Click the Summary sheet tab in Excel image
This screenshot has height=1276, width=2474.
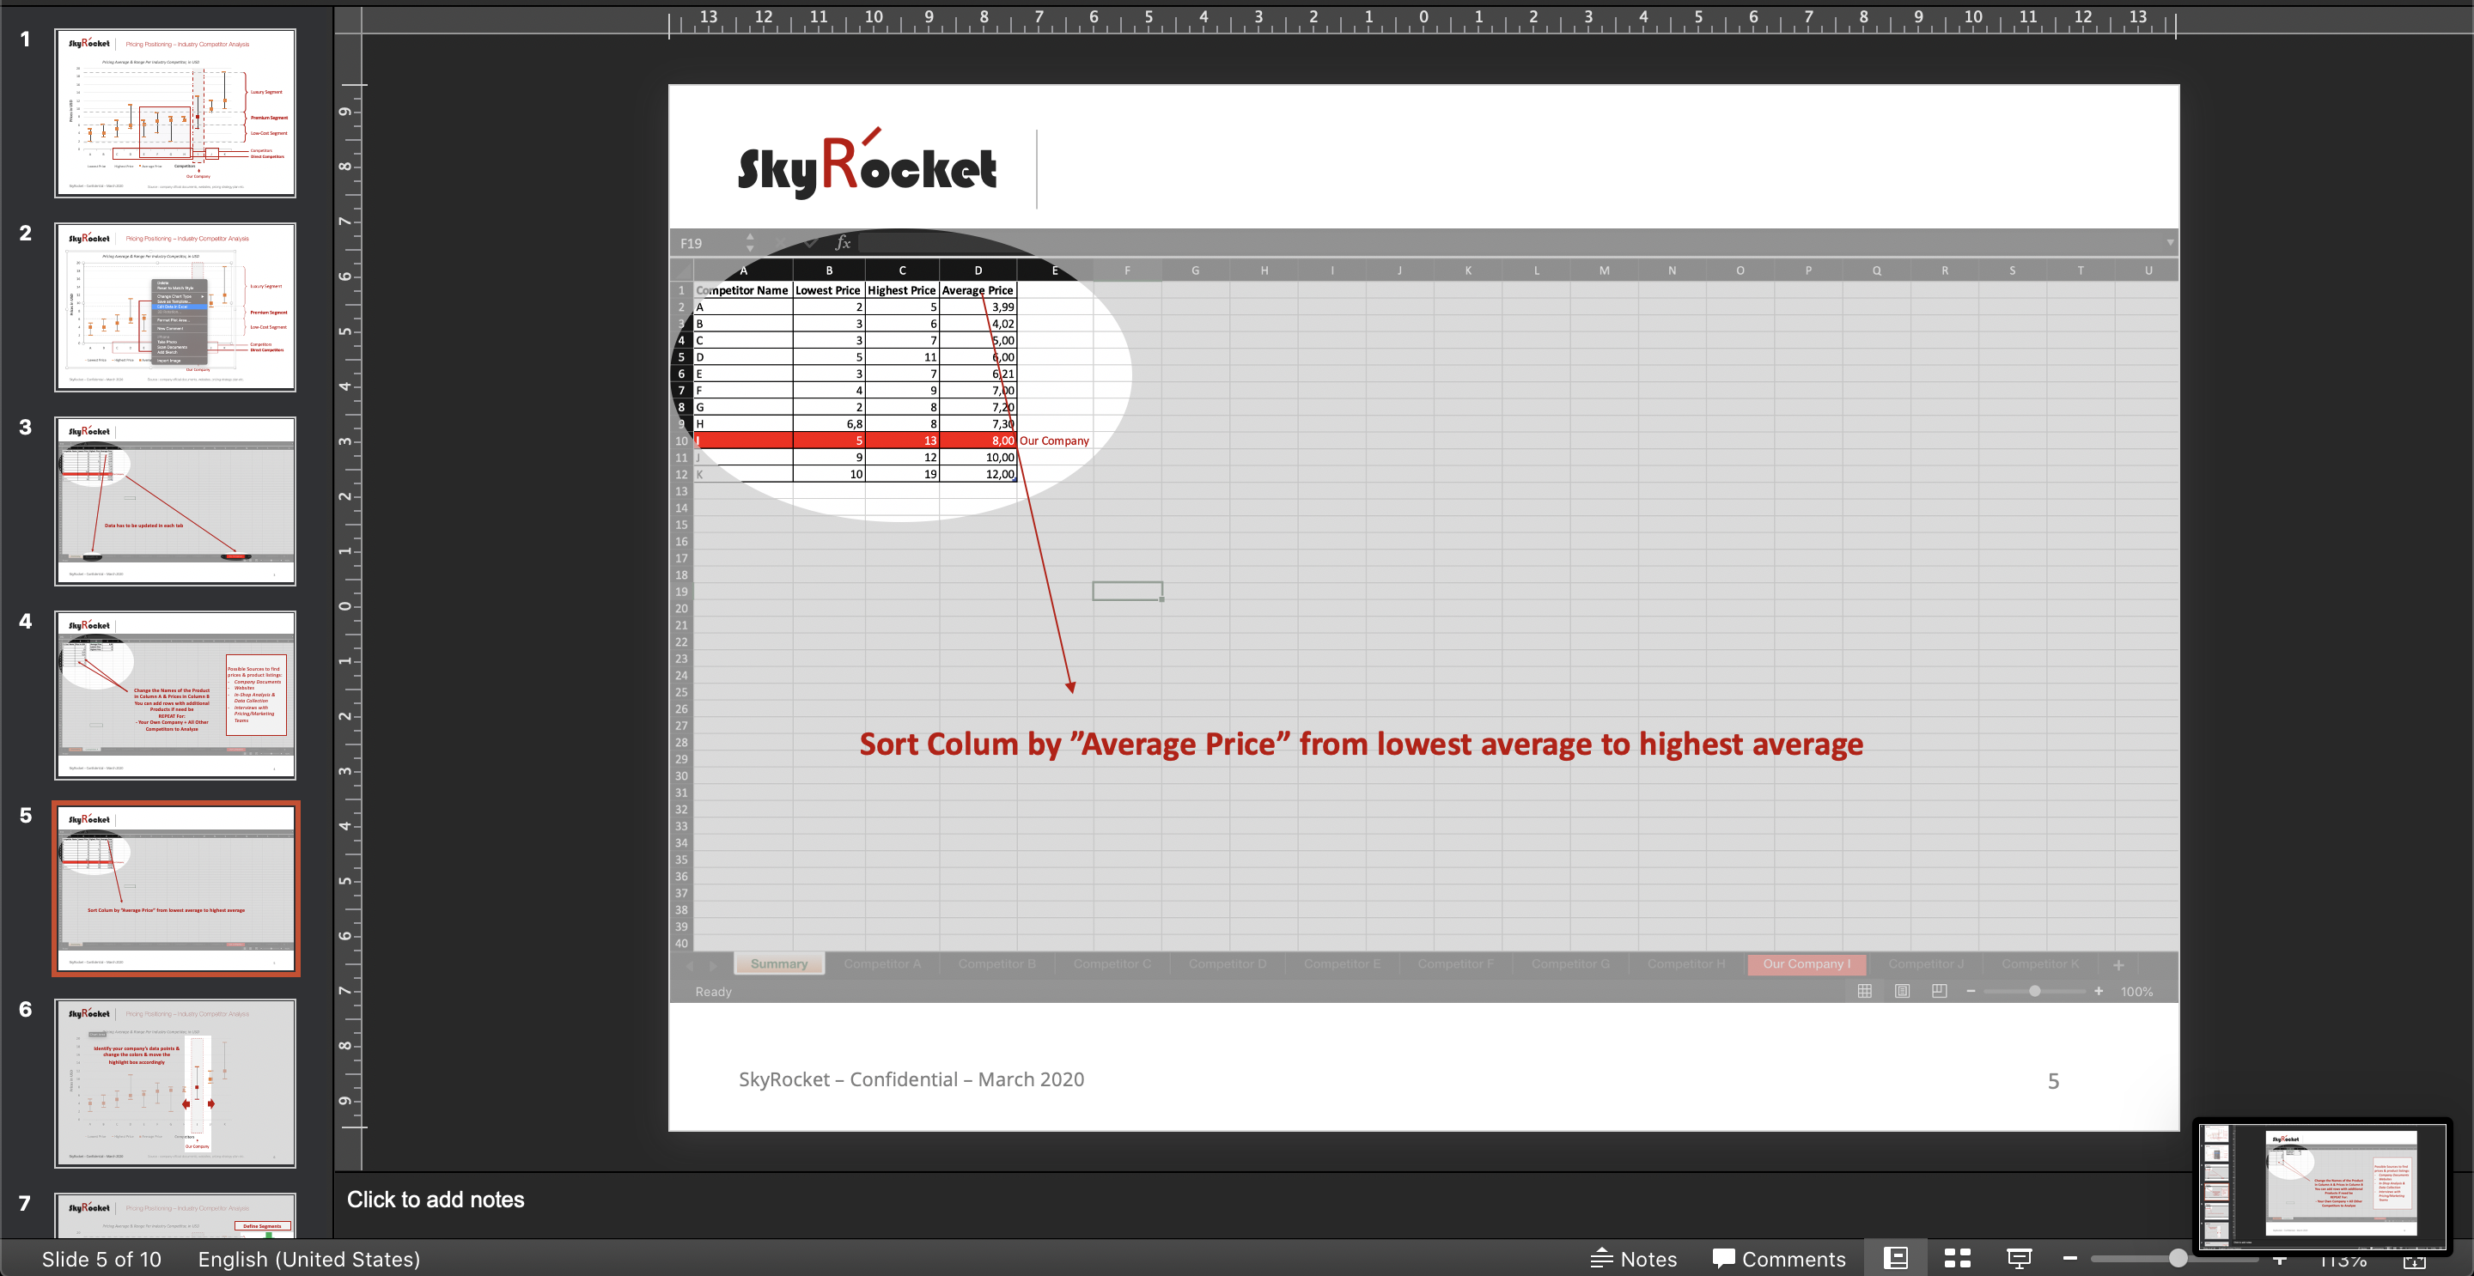coord(779,964)
